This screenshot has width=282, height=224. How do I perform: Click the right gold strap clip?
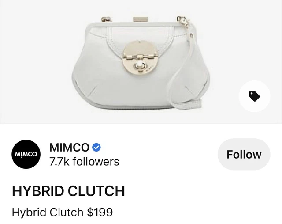click(x=183, y=22)
